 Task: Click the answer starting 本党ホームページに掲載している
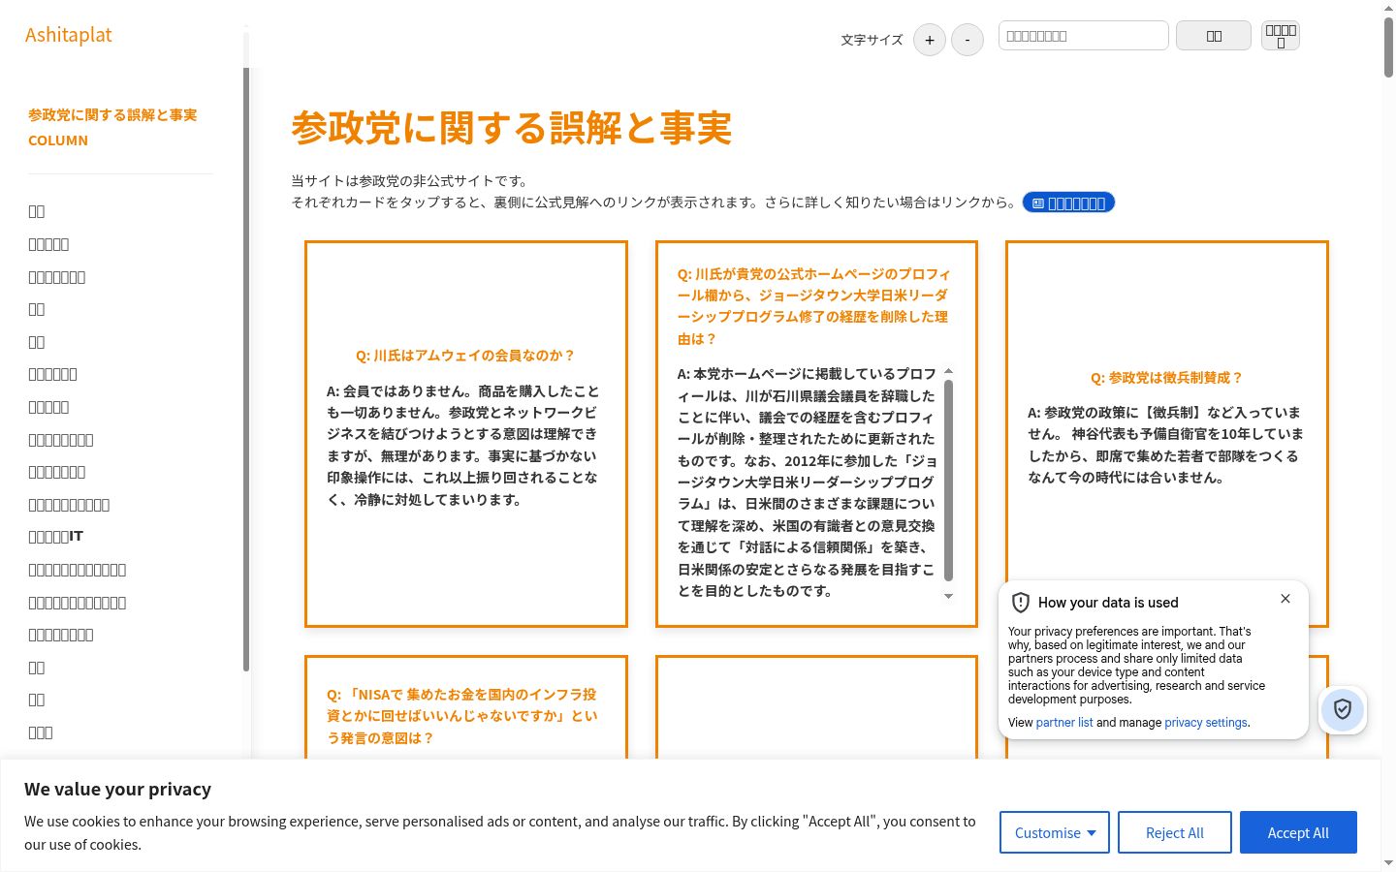[x=808, y=482]
